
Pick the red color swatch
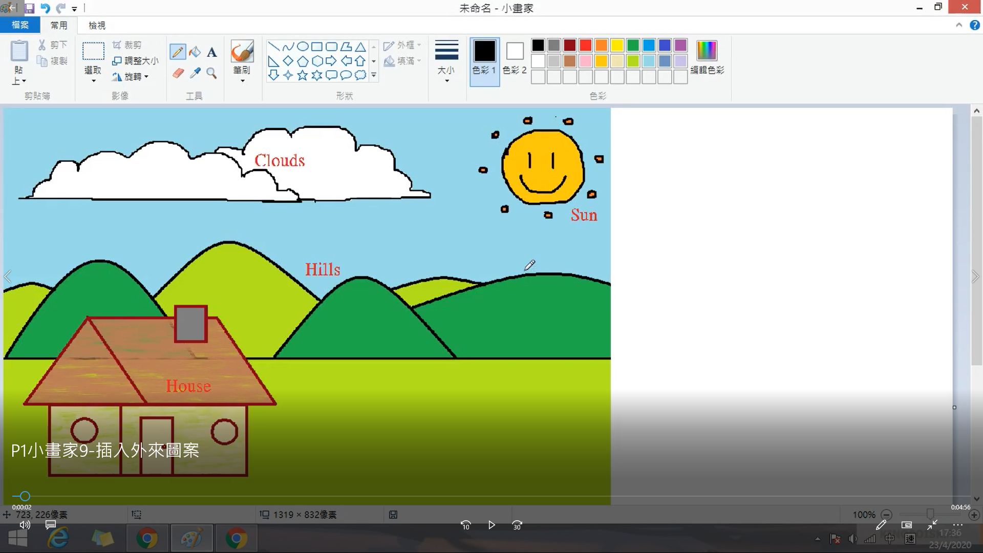586,45
